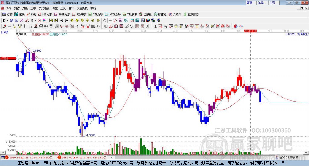Viewport: 309px width, 166px height.
Task: Click the red floppy save icon
Action: [148, 20]
